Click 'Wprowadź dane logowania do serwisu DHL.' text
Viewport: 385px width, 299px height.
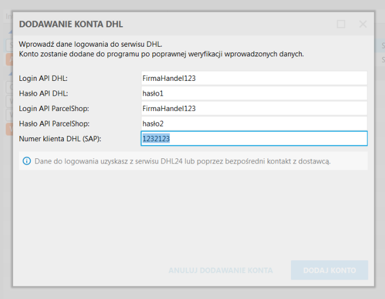91,44
